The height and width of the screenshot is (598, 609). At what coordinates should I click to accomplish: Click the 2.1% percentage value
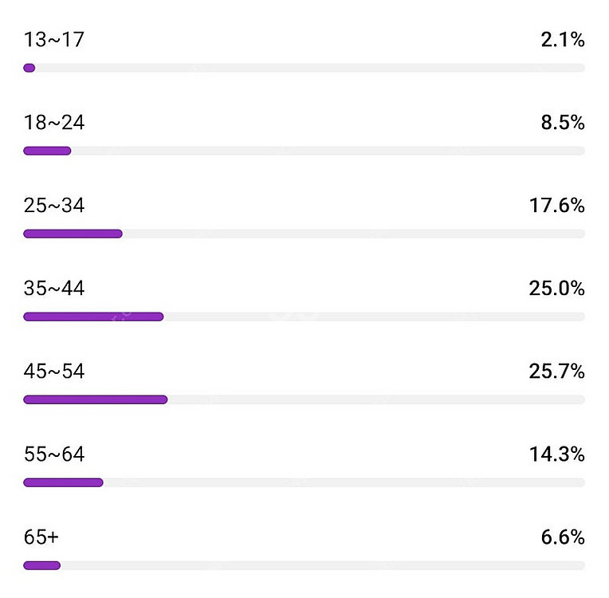563,40
